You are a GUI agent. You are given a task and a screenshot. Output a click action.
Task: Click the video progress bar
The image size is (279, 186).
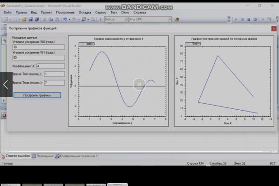click(139, 152)
